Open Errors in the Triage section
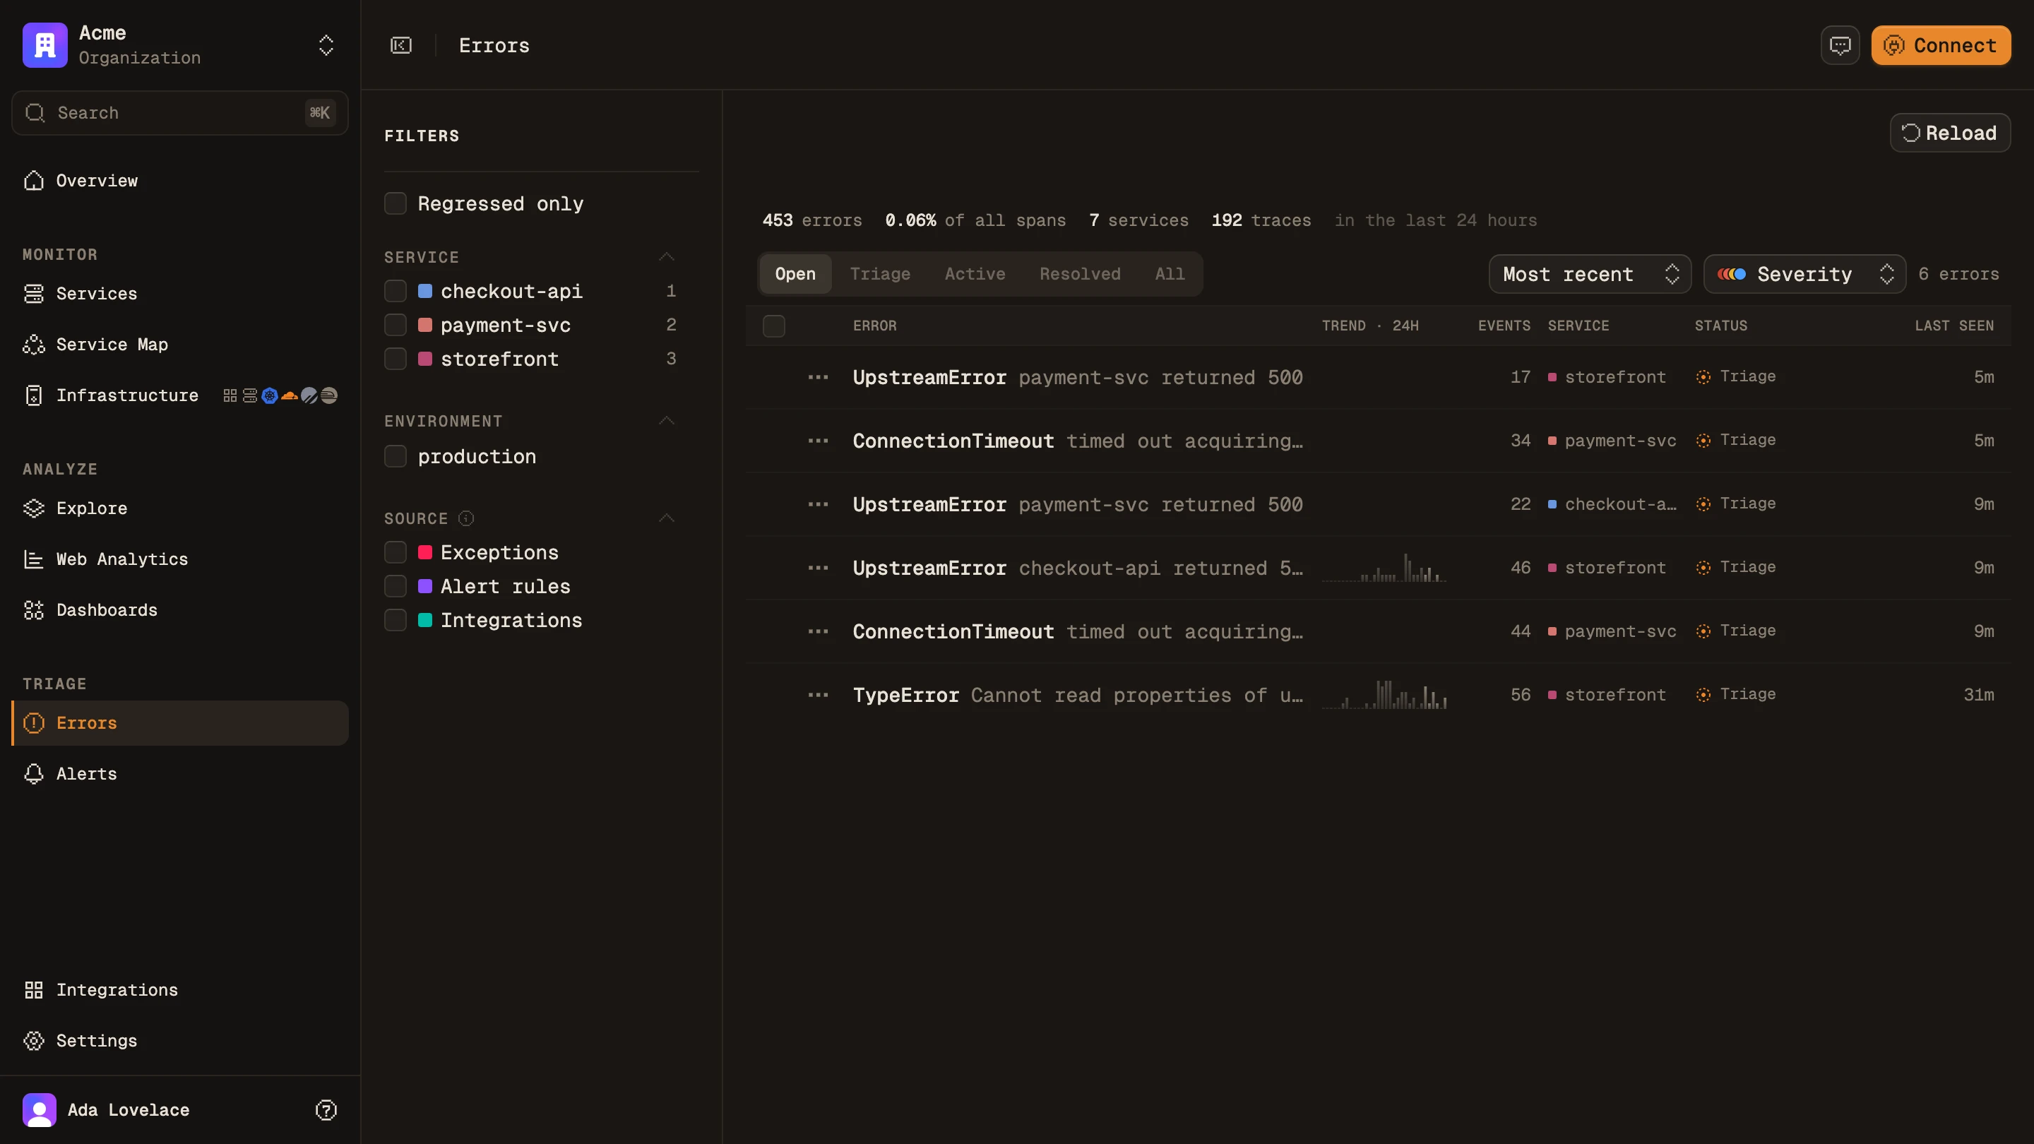 tap(180, 723)
